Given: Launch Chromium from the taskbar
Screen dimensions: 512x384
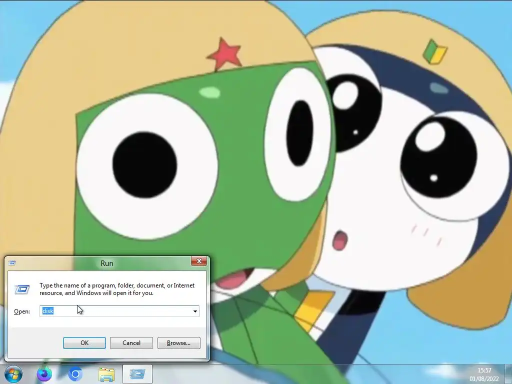Looking at the screenshot, I should pos(75,374).
